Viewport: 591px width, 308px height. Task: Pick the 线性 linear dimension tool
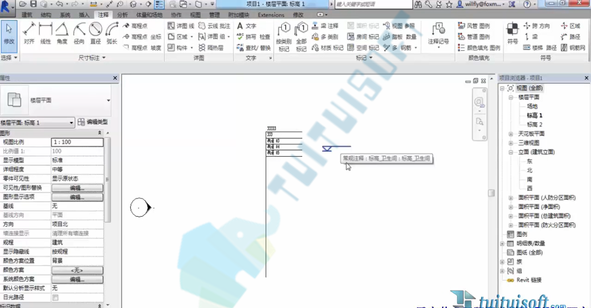46,33
